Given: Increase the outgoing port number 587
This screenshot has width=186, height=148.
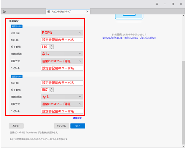Looking at the screenshot, I should pos(52,88).
